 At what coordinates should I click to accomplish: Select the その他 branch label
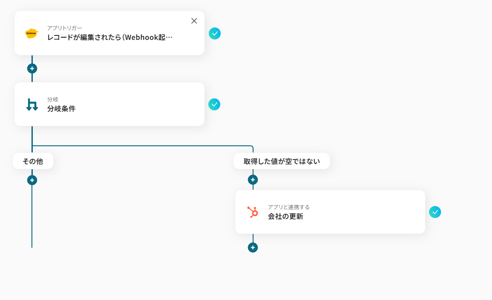tap(33, 161)
